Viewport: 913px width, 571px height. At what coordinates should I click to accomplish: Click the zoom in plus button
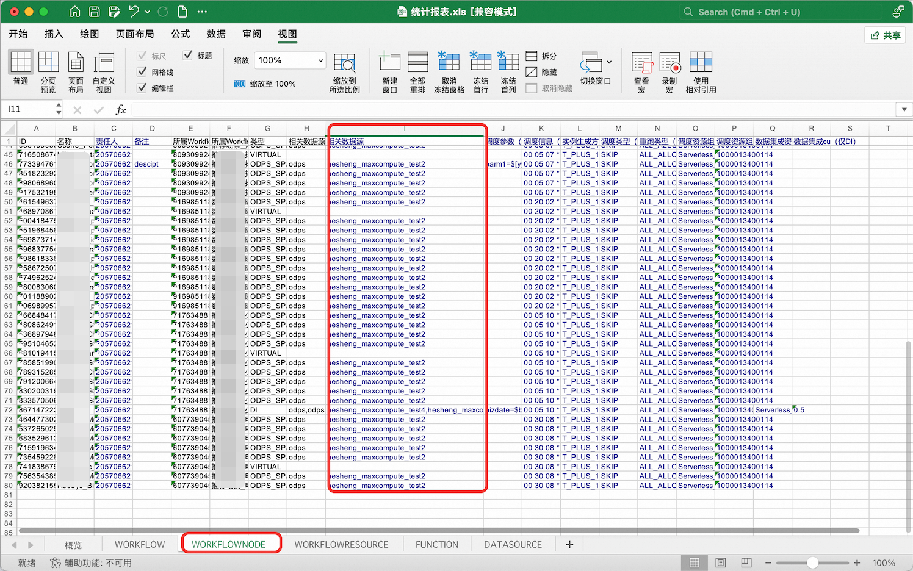[857, 563]
